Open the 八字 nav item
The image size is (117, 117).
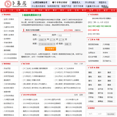tap(11, 10)
